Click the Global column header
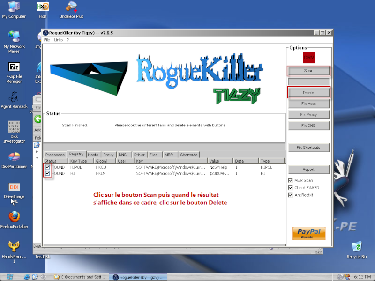Screen dimensions: 375x281 [105, 161]
